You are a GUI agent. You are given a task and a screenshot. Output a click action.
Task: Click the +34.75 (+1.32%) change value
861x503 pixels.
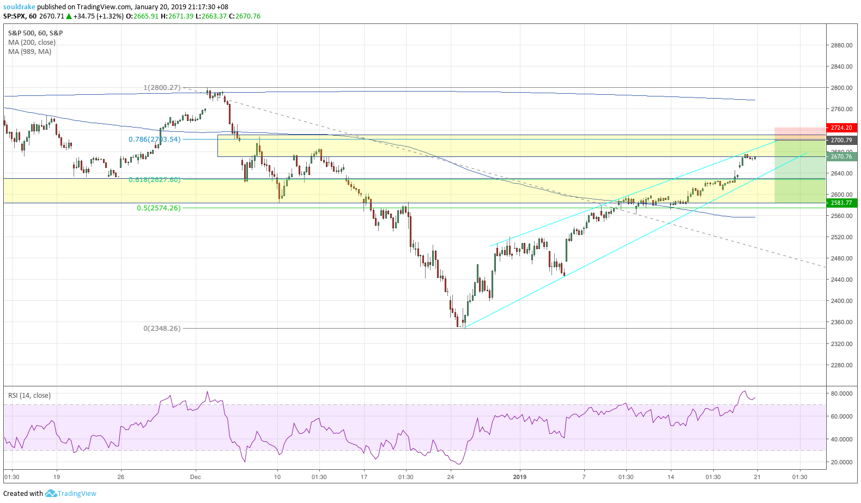99,16
